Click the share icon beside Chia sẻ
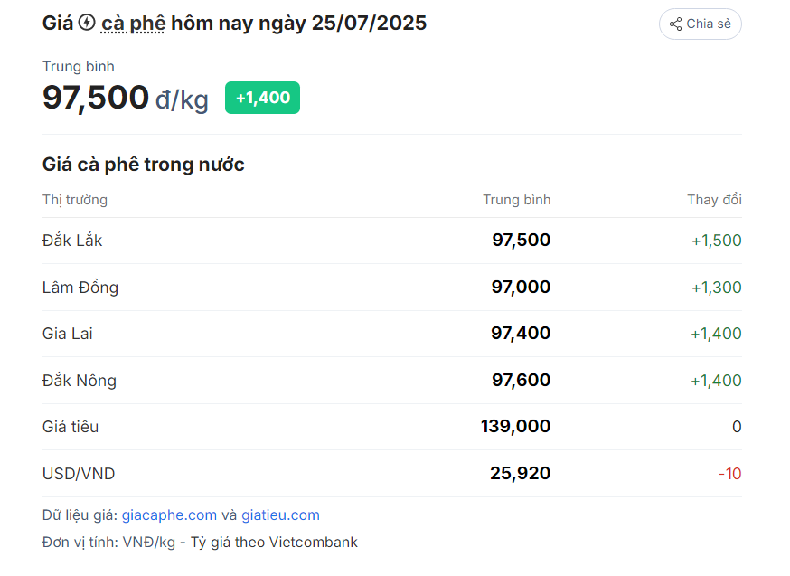Image resolution: width=790 pixels, height=576 pixels. [675, 24]
